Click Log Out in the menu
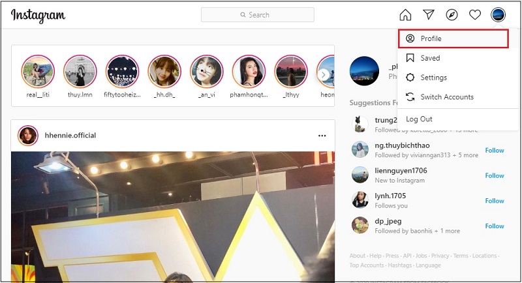 pos(419,119)
